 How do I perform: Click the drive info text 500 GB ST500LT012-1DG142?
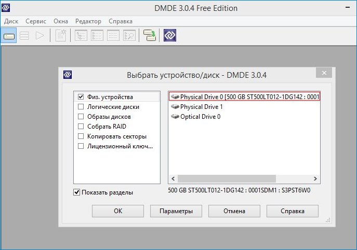click(239, 190)
